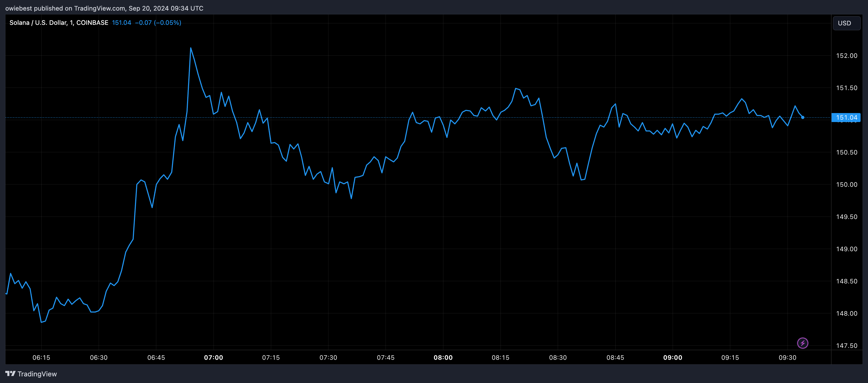Image resolution: width=868 pixels, height=383 pixels.
Task: Click the owiebest published caption text
Action: [104, 8]
